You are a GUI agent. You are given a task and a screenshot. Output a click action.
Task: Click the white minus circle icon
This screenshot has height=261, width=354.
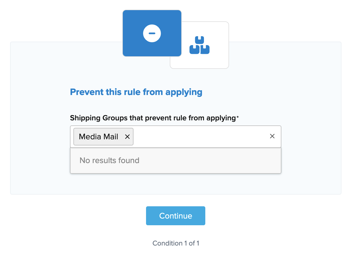click(x=152, y=33)
